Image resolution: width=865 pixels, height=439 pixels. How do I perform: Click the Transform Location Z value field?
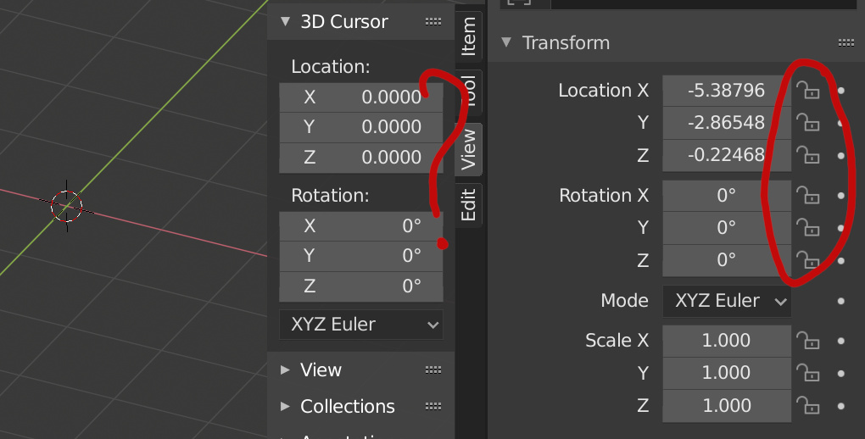(727, 155)
